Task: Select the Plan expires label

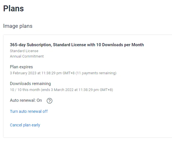Action: [x=21, y=67]
